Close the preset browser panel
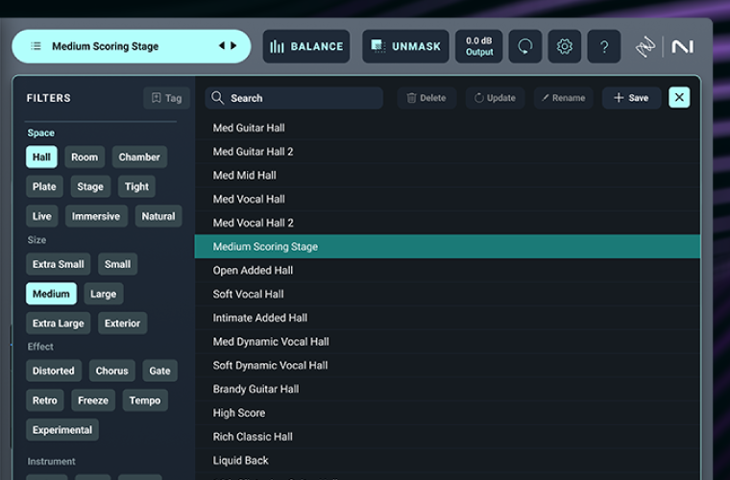Screen dimensions: 730x480 point(679,97)
